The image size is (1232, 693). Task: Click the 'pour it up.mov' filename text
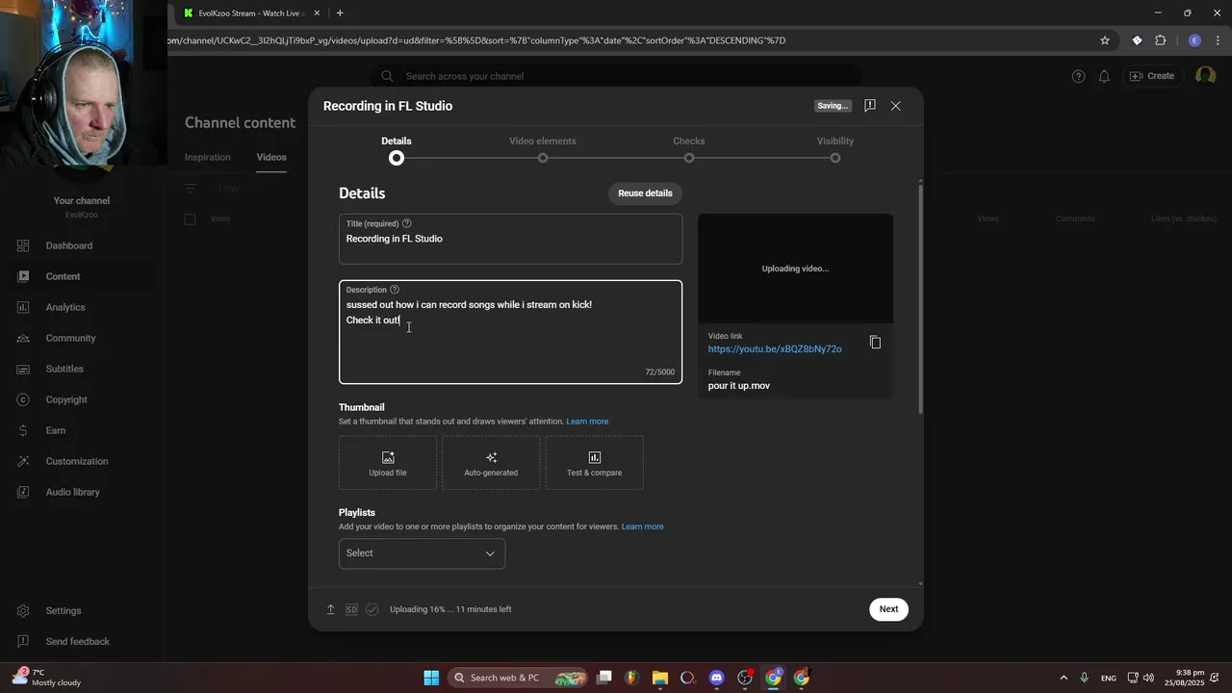(x=739, y=386)
